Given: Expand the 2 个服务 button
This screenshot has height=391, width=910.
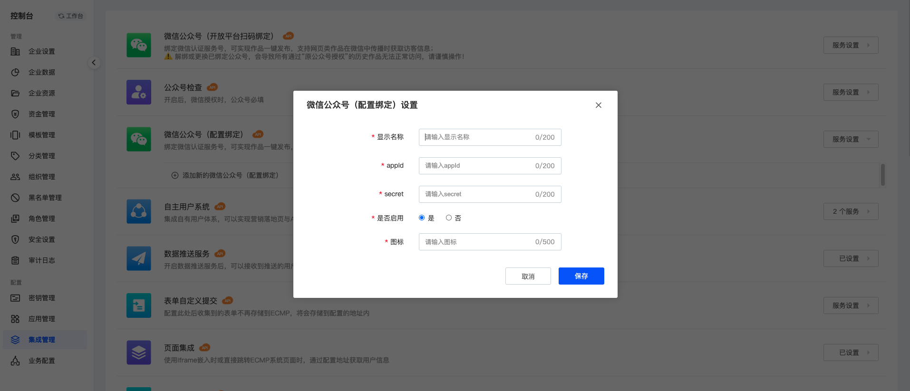Looking at the screenshot, I should pyautogui.click(x=850, y=211).
